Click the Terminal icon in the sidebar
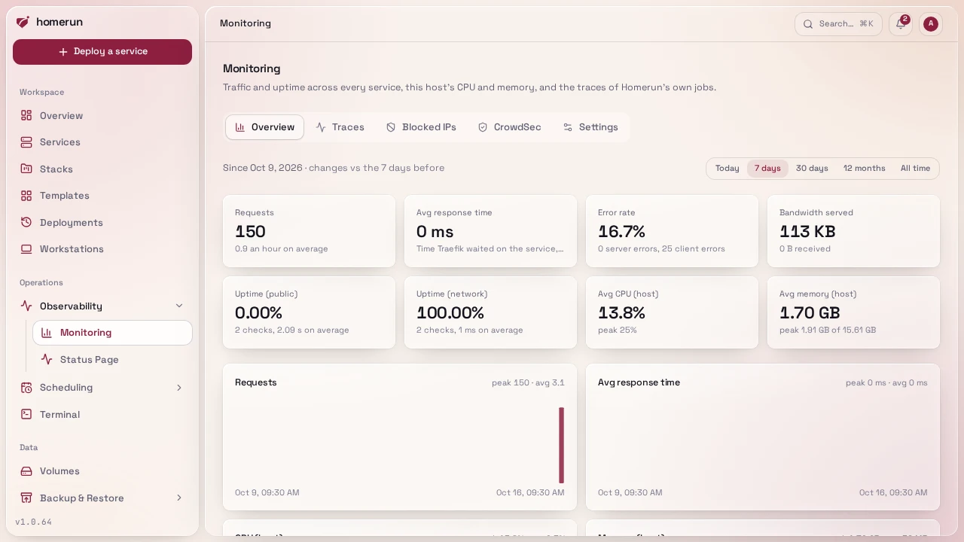This screenshot has width=964, height=542. [x=26, y=414]
